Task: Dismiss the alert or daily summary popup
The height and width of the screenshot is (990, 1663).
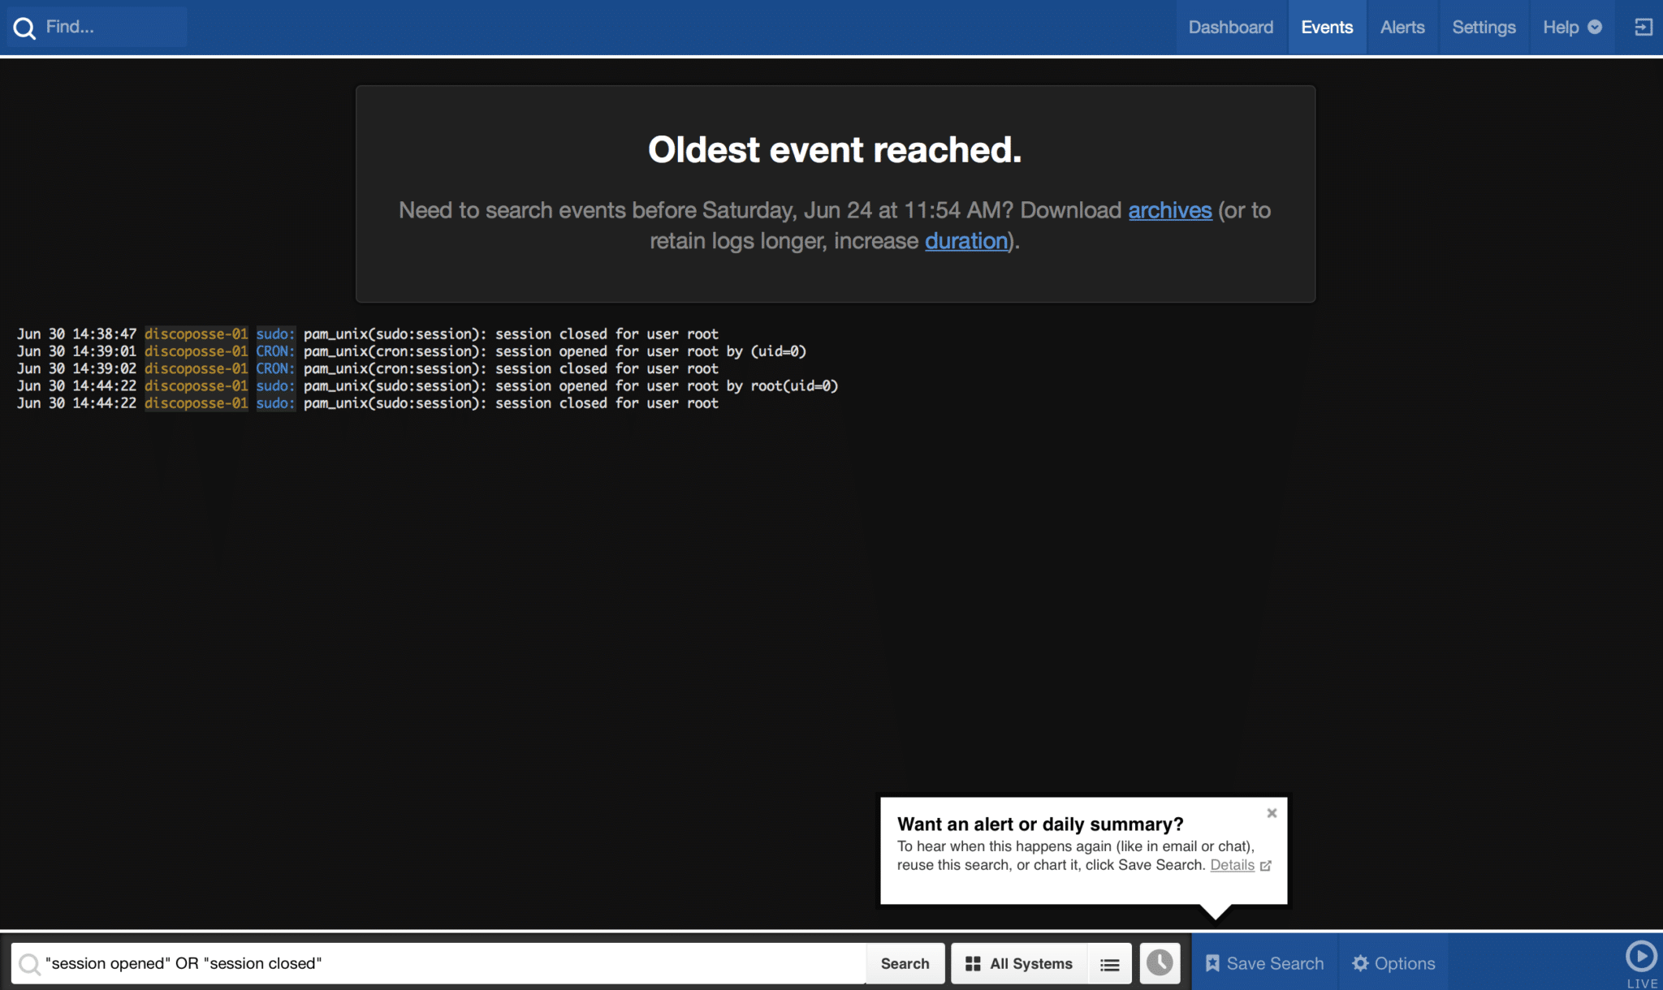Action: tap(1272, 813)
